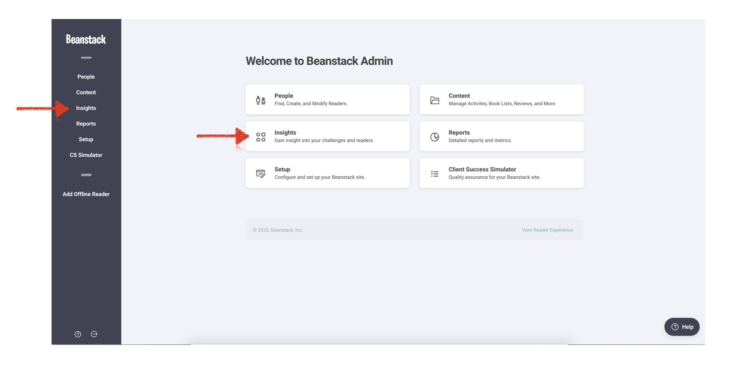The width and height of the screenshot is (748, 376).
Task: Open People in the sidebar menu
Action: [86, 77]
